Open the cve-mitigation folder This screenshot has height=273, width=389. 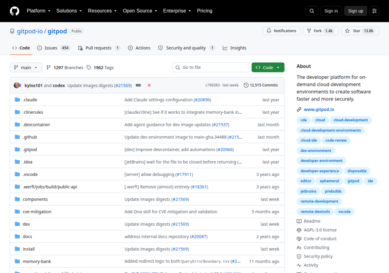[37, 212]
